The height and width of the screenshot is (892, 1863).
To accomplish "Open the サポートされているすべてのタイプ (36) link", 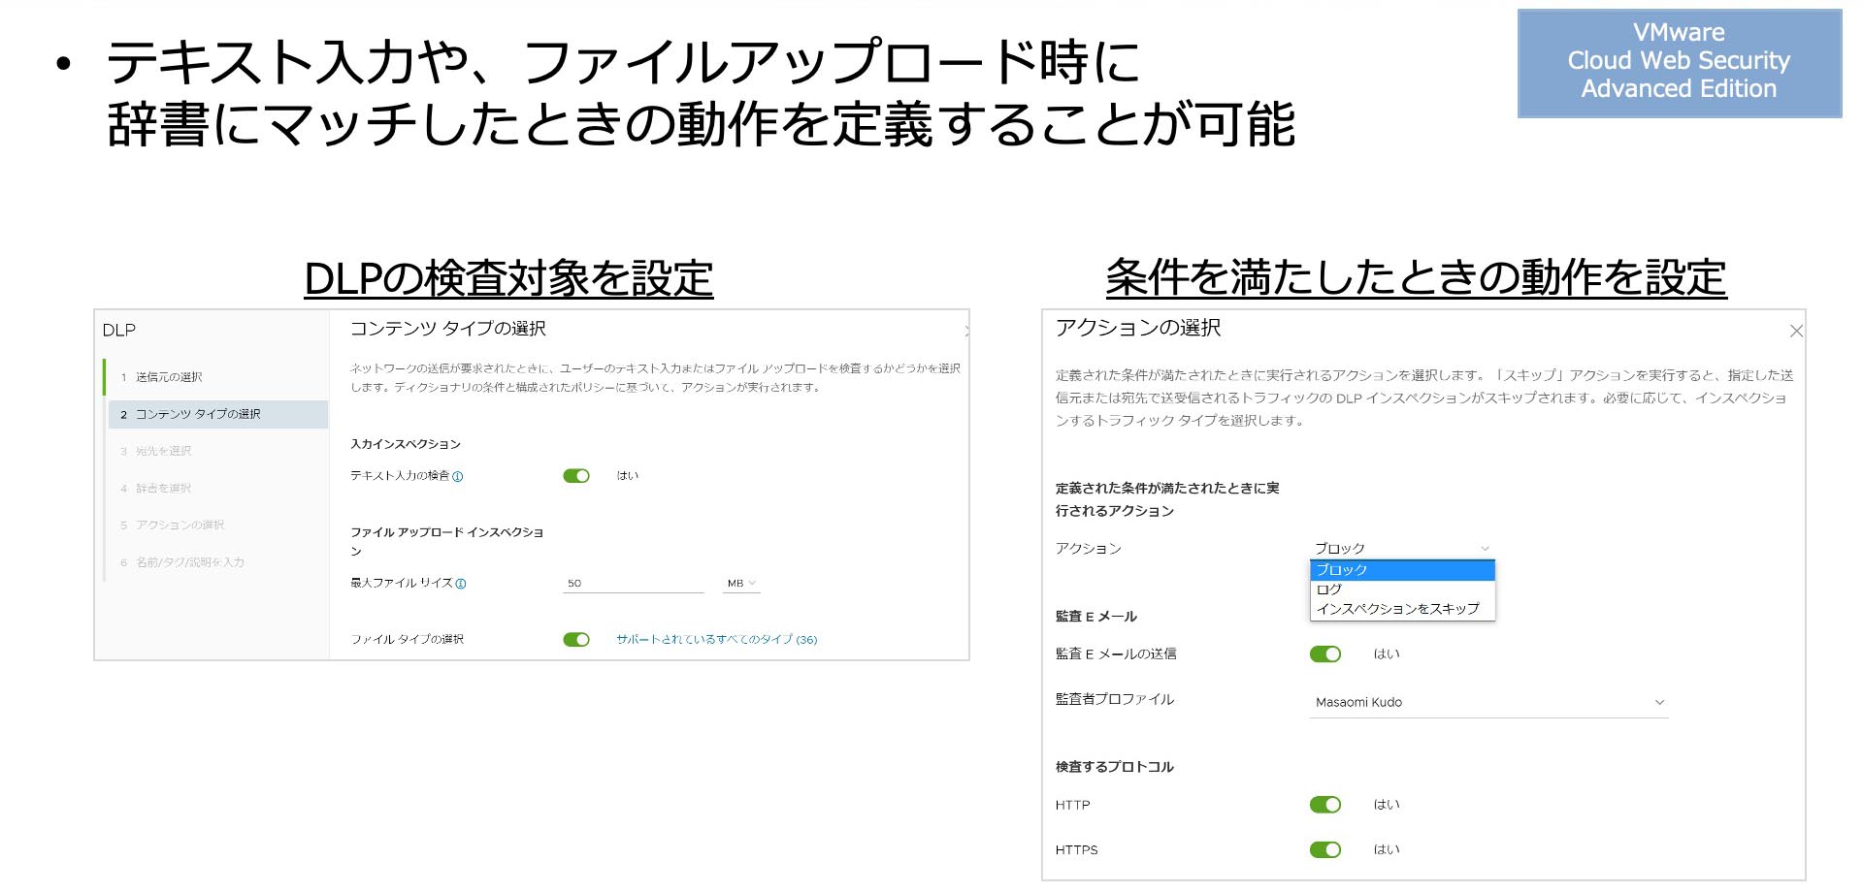I will [717, 639].
